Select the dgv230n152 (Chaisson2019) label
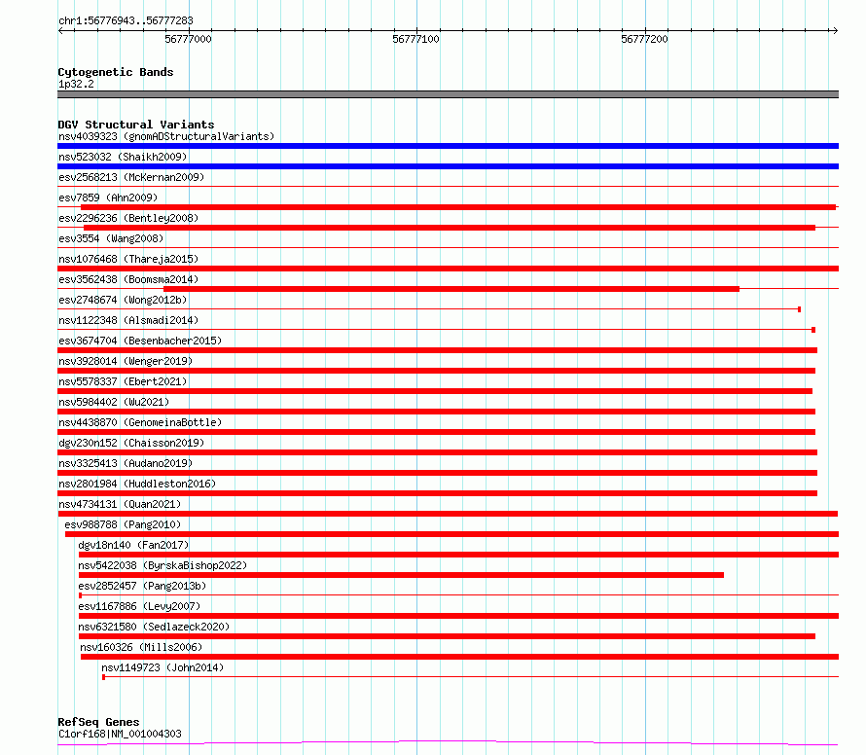Image resolution: width=866 pixels, height=755 pixels. (131, 443)
